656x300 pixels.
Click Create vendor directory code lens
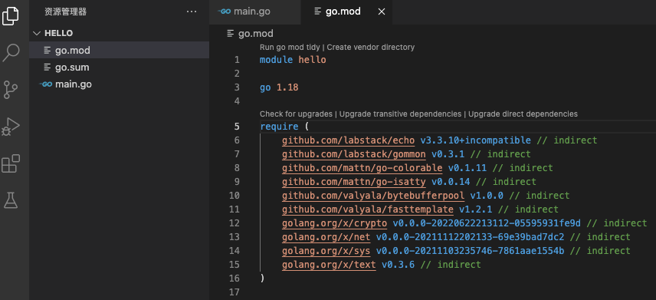371,48
